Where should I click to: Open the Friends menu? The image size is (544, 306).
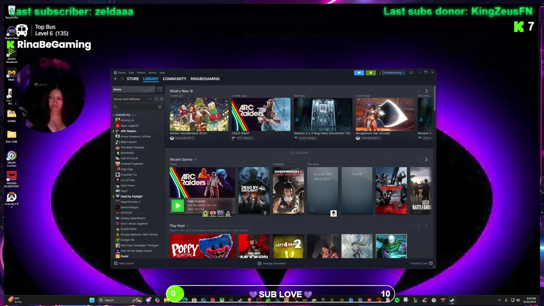click(141, 73)
